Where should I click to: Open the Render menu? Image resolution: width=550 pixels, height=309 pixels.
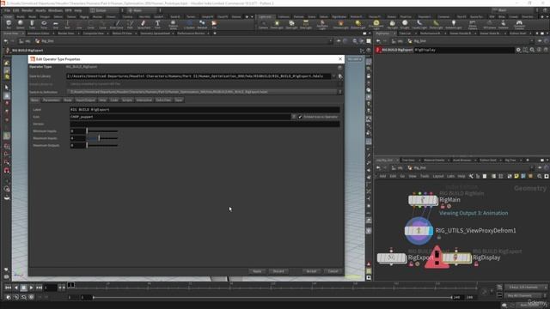click(x=27, y=10)
